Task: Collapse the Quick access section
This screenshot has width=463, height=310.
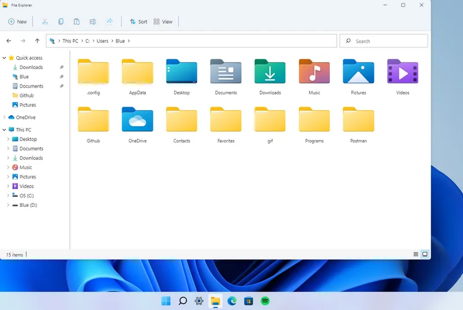Action: click(4, 58)
